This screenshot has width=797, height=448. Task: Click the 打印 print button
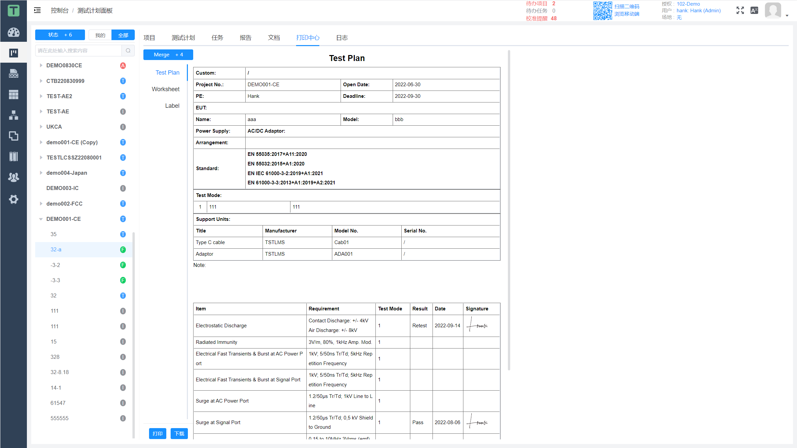158,433
